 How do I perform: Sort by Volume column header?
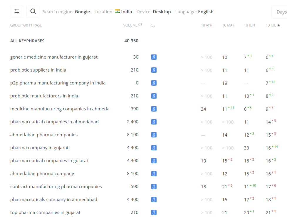(x=130, y=25)
